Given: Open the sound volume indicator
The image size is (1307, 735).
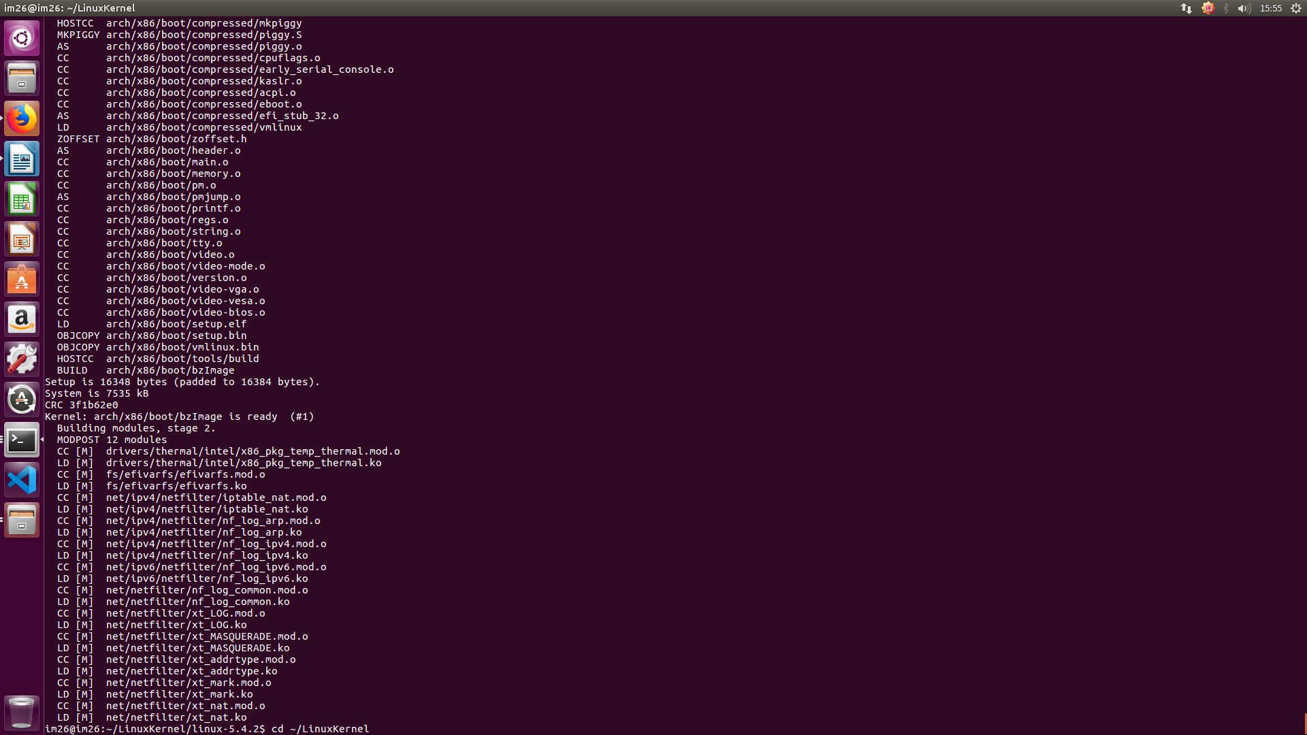Looking at the screenshot, I should [x=1244, y=8].
